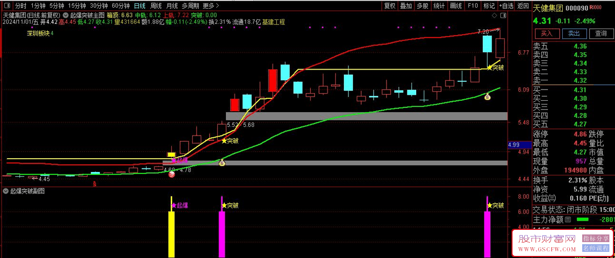This screenshot has height=258, width=615.
Task: Click the R1000 badge beside stock code
Action: click(x=596, y=8)
